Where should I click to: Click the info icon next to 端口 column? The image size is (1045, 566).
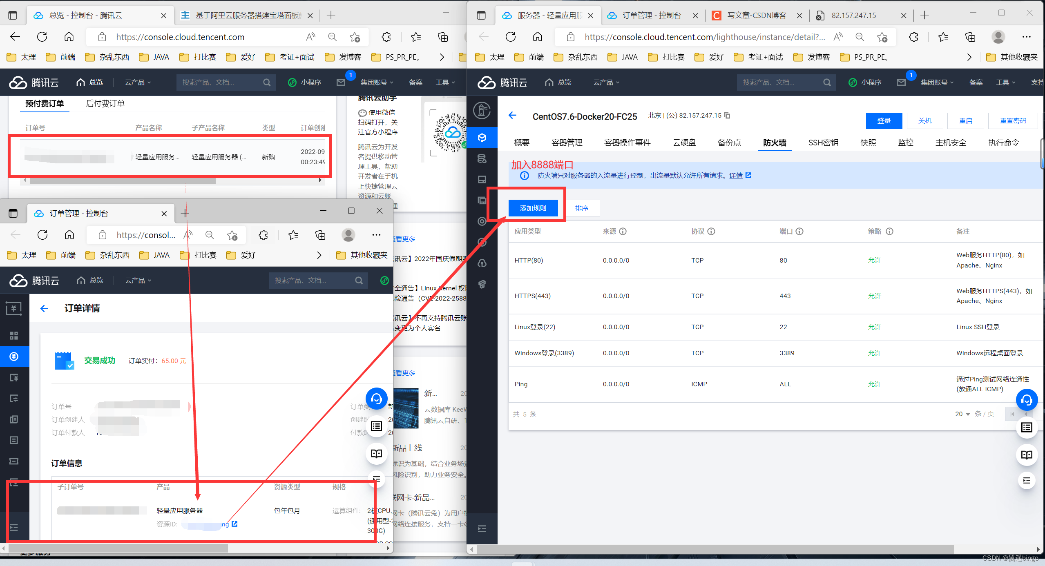(799, 232)
